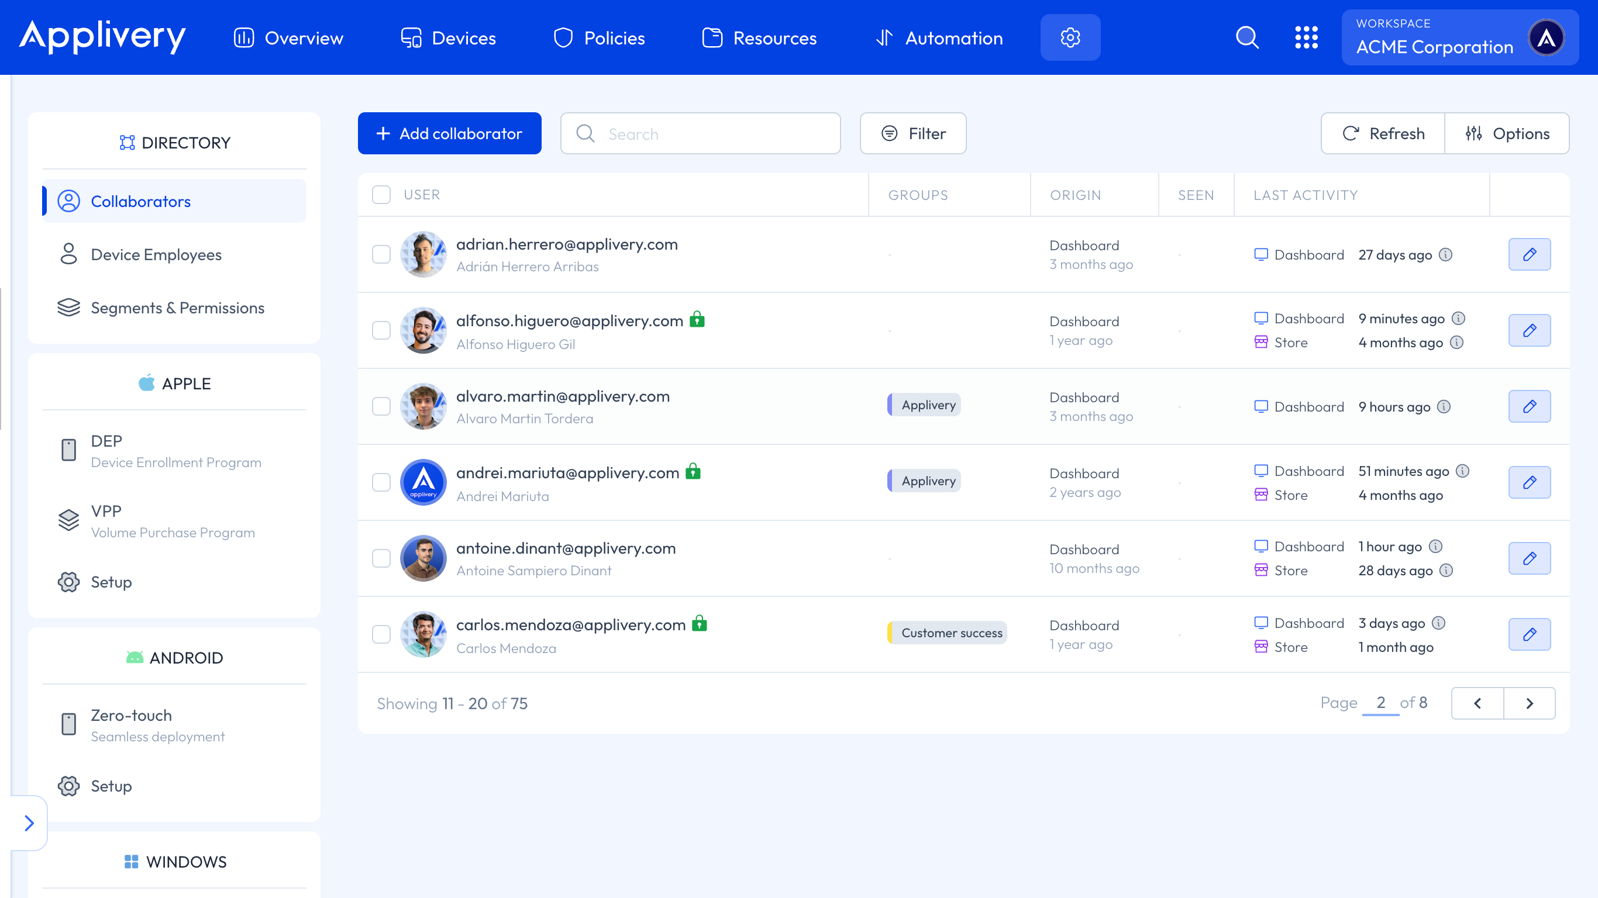The height and width of the screenshot is (898, 1598).
Task: Go to the next page with the right arrow
Action: pos(1529,703)
